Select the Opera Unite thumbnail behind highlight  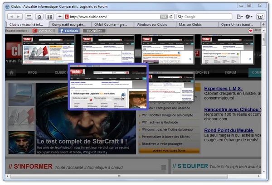click(x=171, y=87)
